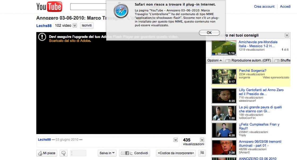
Task: Open Annozero 06/03/08 tremonti illuminati thumbnail
Action: [224, 148]
